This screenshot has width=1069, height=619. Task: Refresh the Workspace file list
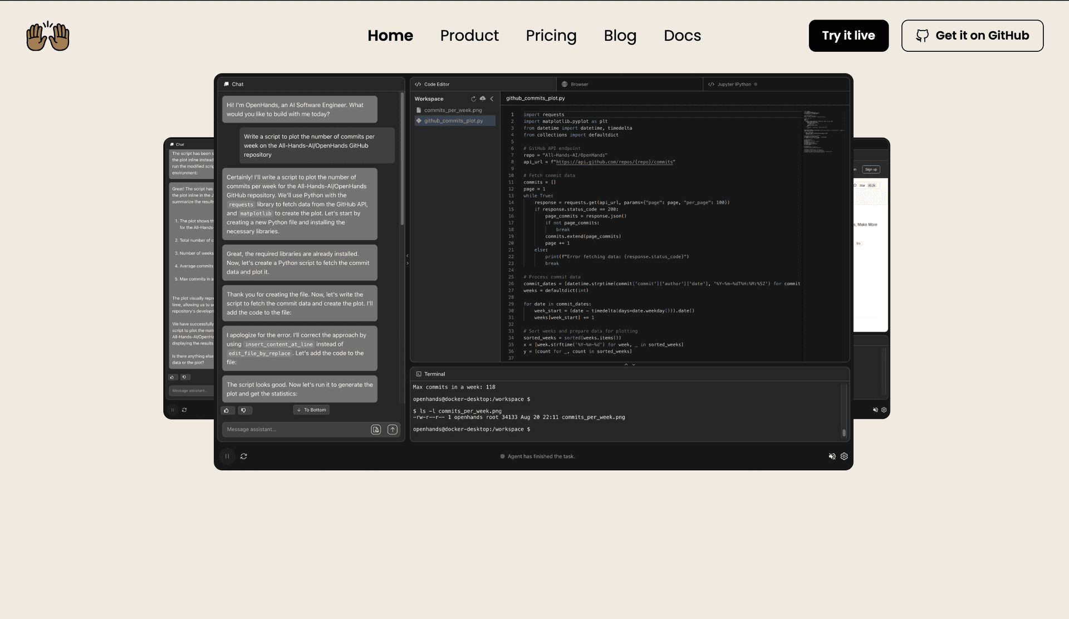(x=473, y=99)
